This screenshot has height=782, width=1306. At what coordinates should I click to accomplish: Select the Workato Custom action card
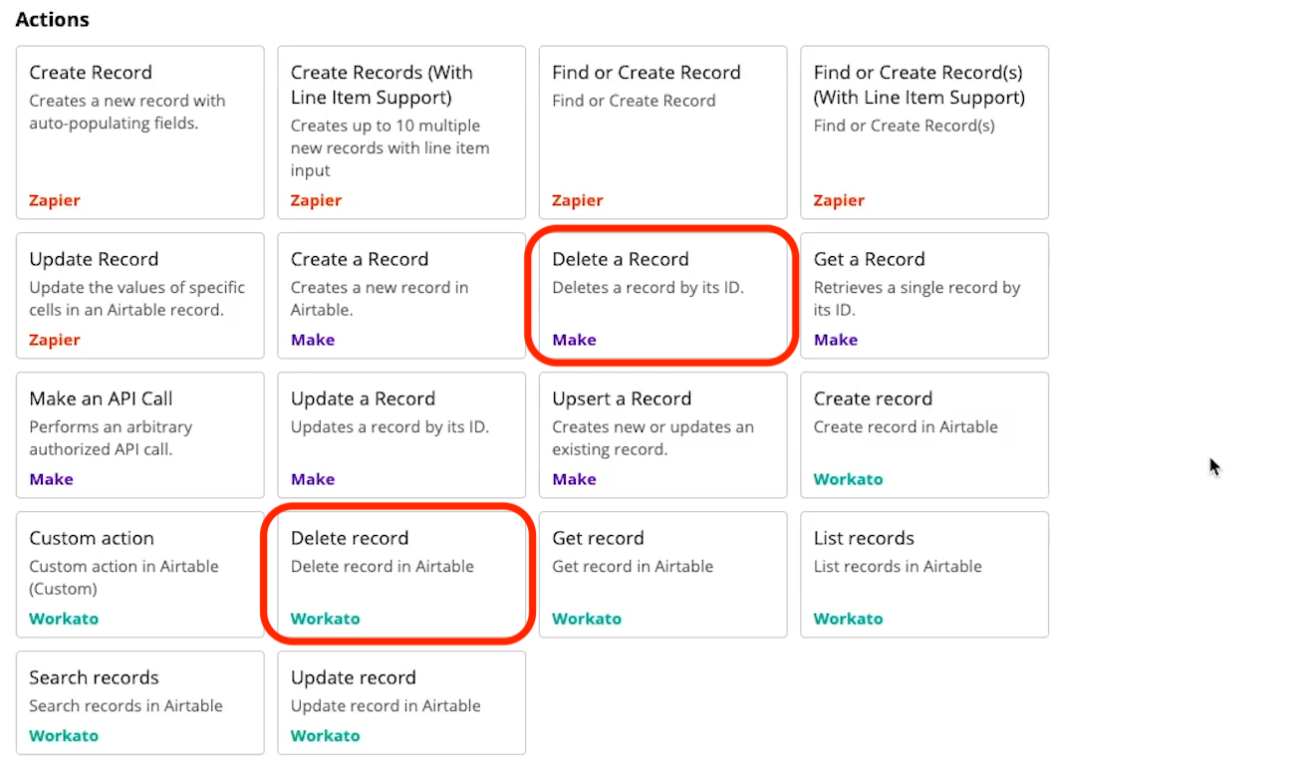click(139, 574)
